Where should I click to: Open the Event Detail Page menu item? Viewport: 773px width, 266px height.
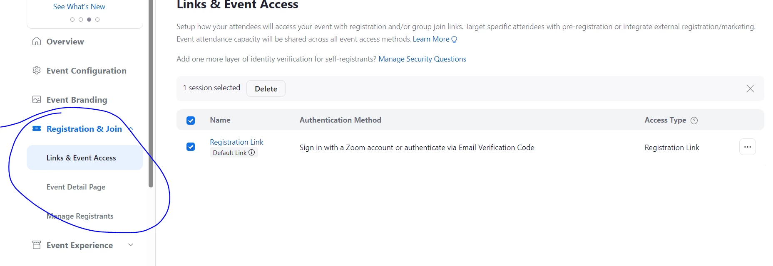click(76, 187)
